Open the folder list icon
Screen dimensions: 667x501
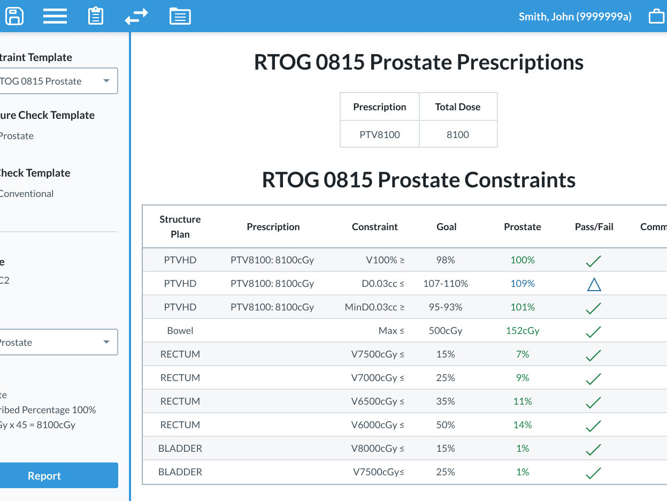point(180,16)
